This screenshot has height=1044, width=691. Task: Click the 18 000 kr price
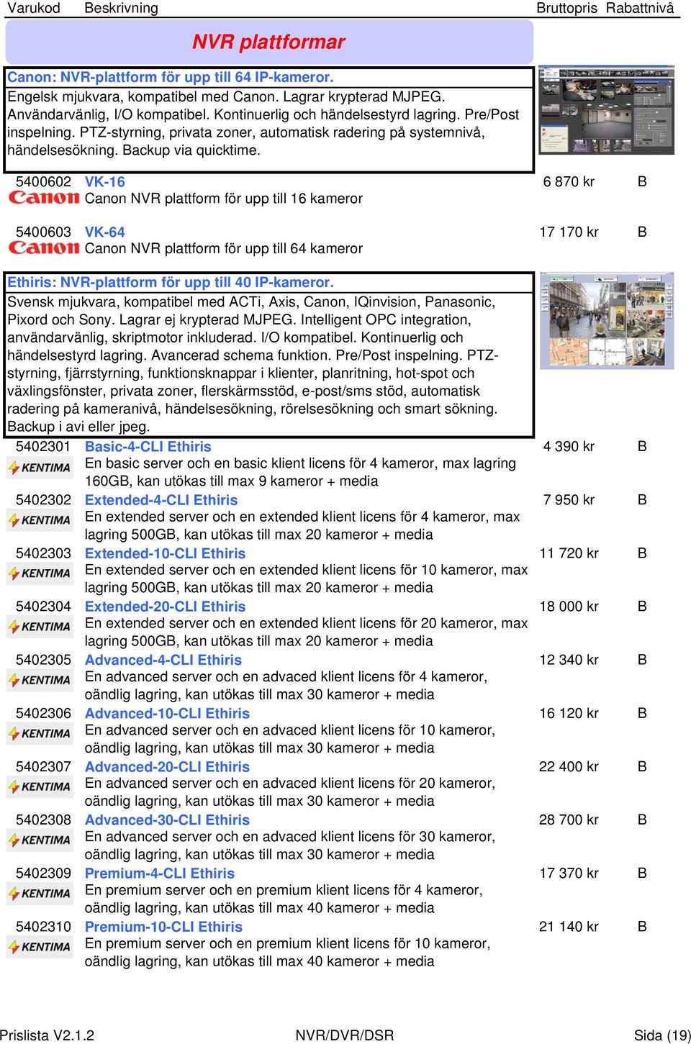click(569, 607)
